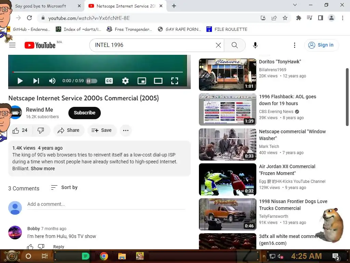Open FILE ROULETTE bookmark
Image resolution: width=350 pixels, height=263 pixels.
pyautogui.click(x=227, y=29)
